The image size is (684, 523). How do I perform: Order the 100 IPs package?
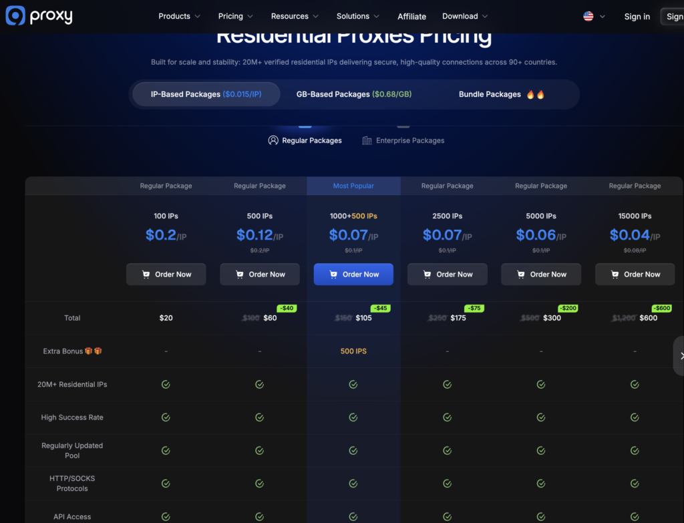tap(166, 275)
